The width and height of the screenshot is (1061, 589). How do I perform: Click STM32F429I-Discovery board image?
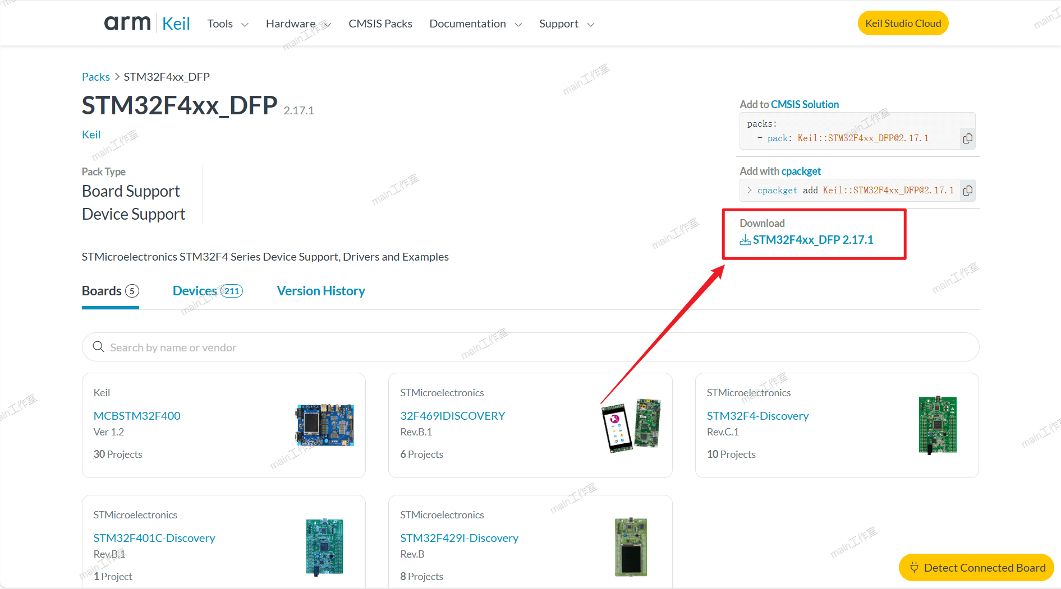tap(631, 547)
